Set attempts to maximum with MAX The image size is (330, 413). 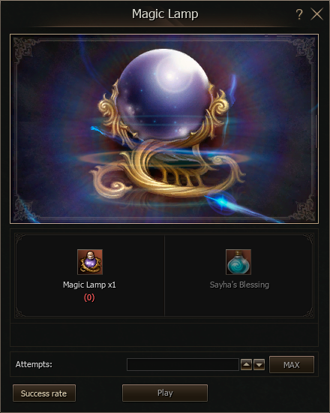pos(292,364)
